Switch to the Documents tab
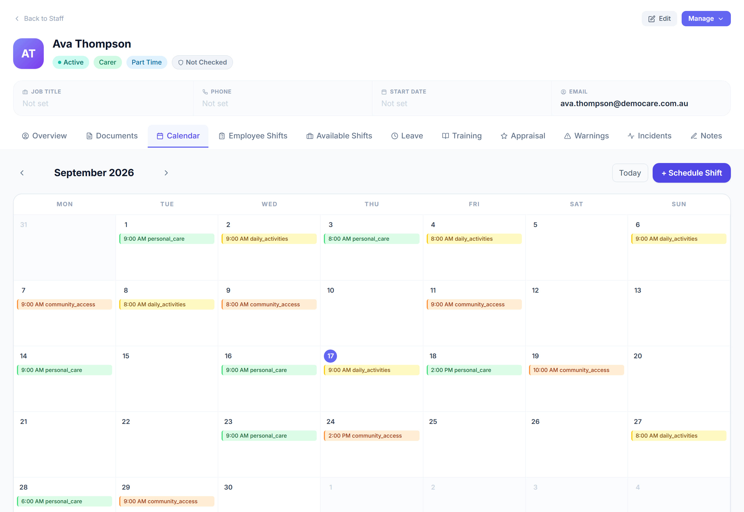This screenshot has width=744, height=512. tap(112, 136)
